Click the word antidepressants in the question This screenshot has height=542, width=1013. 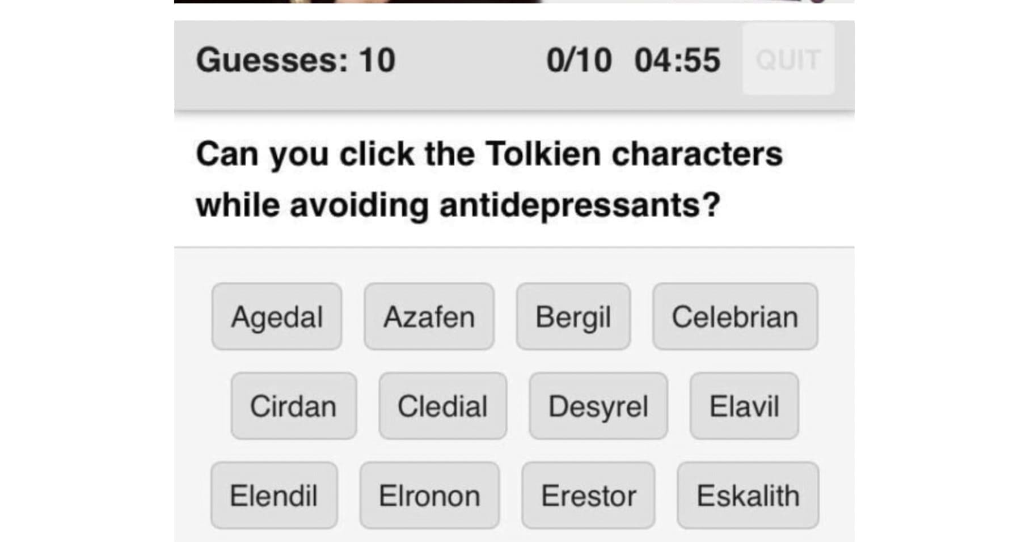pyautogui.click(x=579, y=205)
